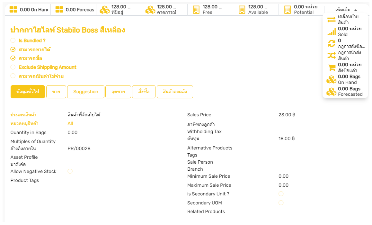Click the Maximum Sale Price value

point(284,185)
